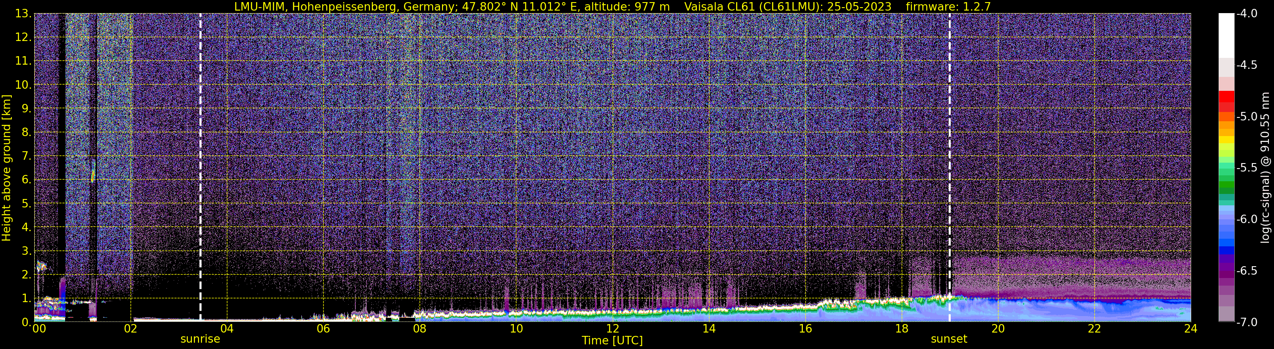Click the '-6.5' colorbar tick label
The width and height of the screenshot is (1274, 349).
(x=1246, y=271)
